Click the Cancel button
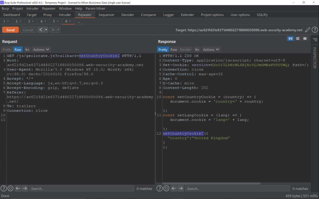This screenshot has width=319, height=199. click(x=28, y=30)
